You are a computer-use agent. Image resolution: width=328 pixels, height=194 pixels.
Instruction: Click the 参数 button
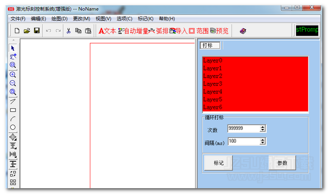tap(282, 163)
